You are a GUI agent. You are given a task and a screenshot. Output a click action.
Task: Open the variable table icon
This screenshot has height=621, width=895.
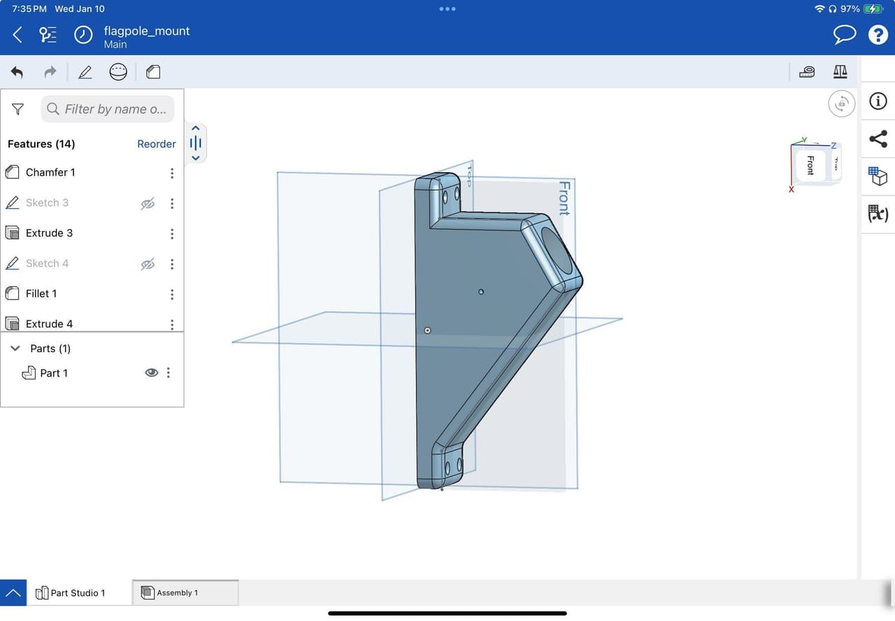pyautogui.click(x=878, y=213)
